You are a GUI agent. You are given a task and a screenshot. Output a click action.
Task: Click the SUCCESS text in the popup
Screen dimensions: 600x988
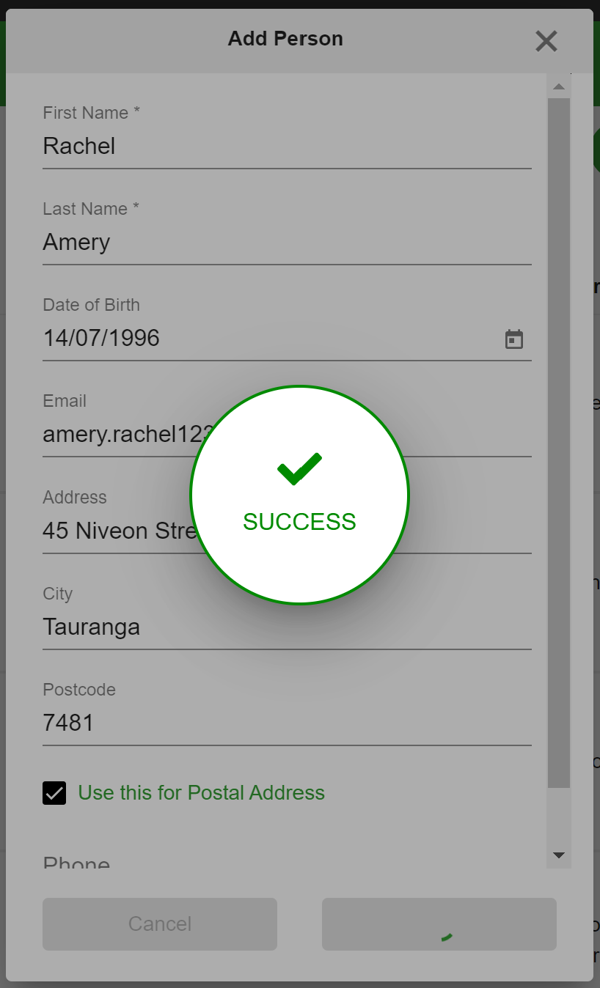pos(299,522)
